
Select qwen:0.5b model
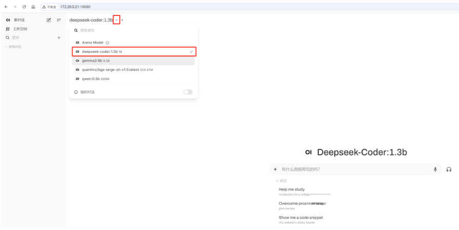click(133, 79)
